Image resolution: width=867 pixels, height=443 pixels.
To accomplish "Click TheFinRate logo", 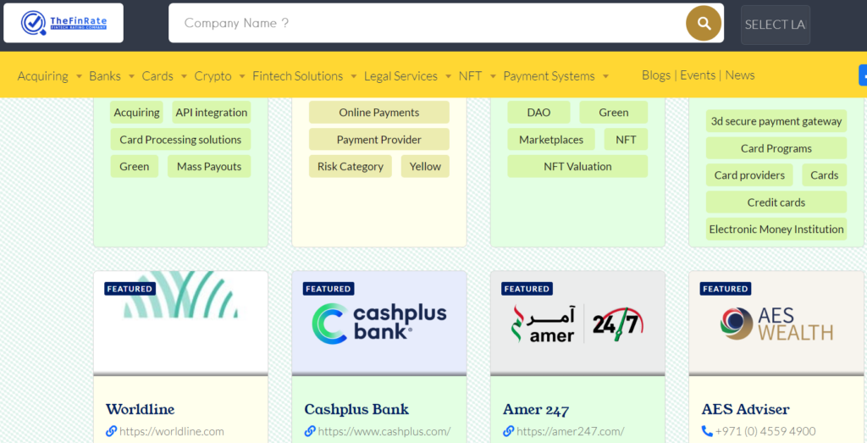I will (x=64, y=23).
